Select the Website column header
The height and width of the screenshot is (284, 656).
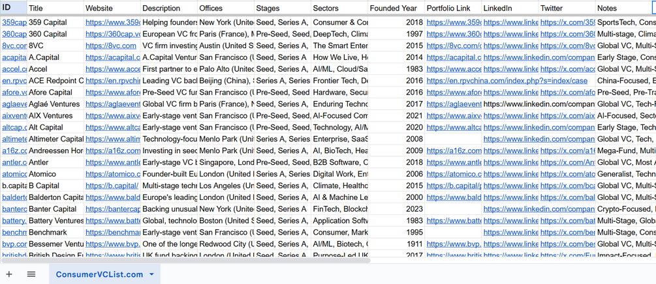click(112, 8)
